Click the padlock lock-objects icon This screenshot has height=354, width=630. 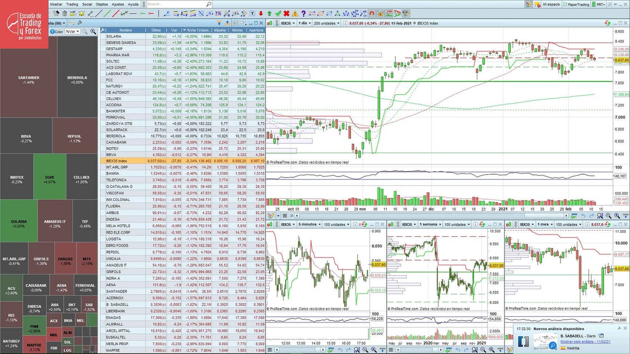pos(380,13)
